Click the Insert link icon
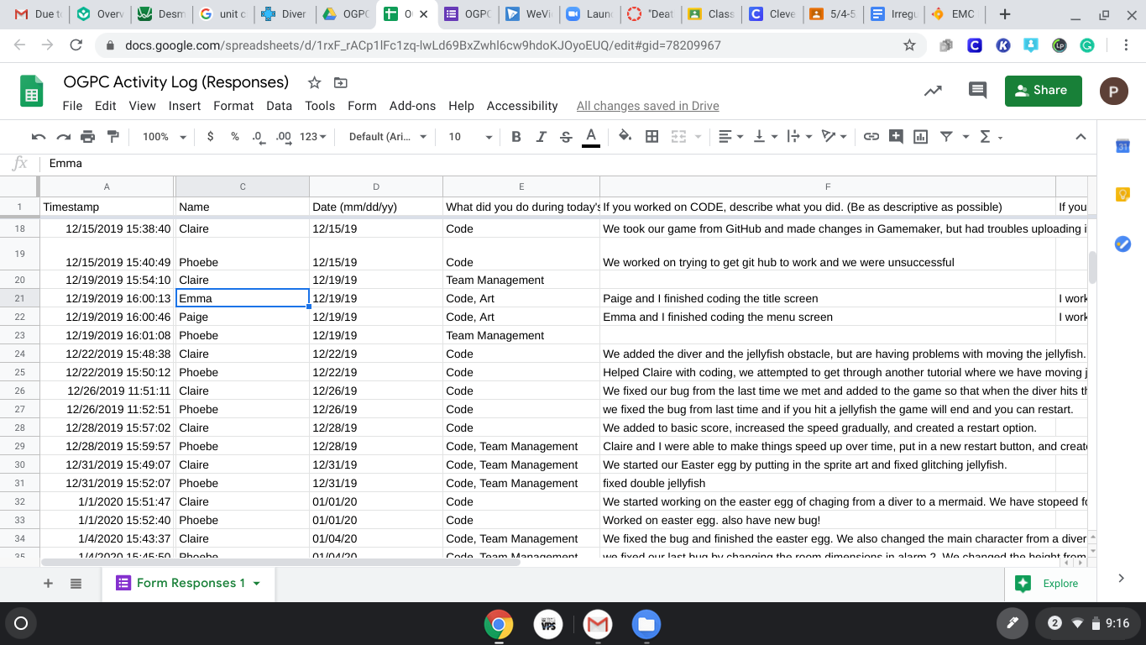The image size is (1146, 645). (x=871, y=137)
